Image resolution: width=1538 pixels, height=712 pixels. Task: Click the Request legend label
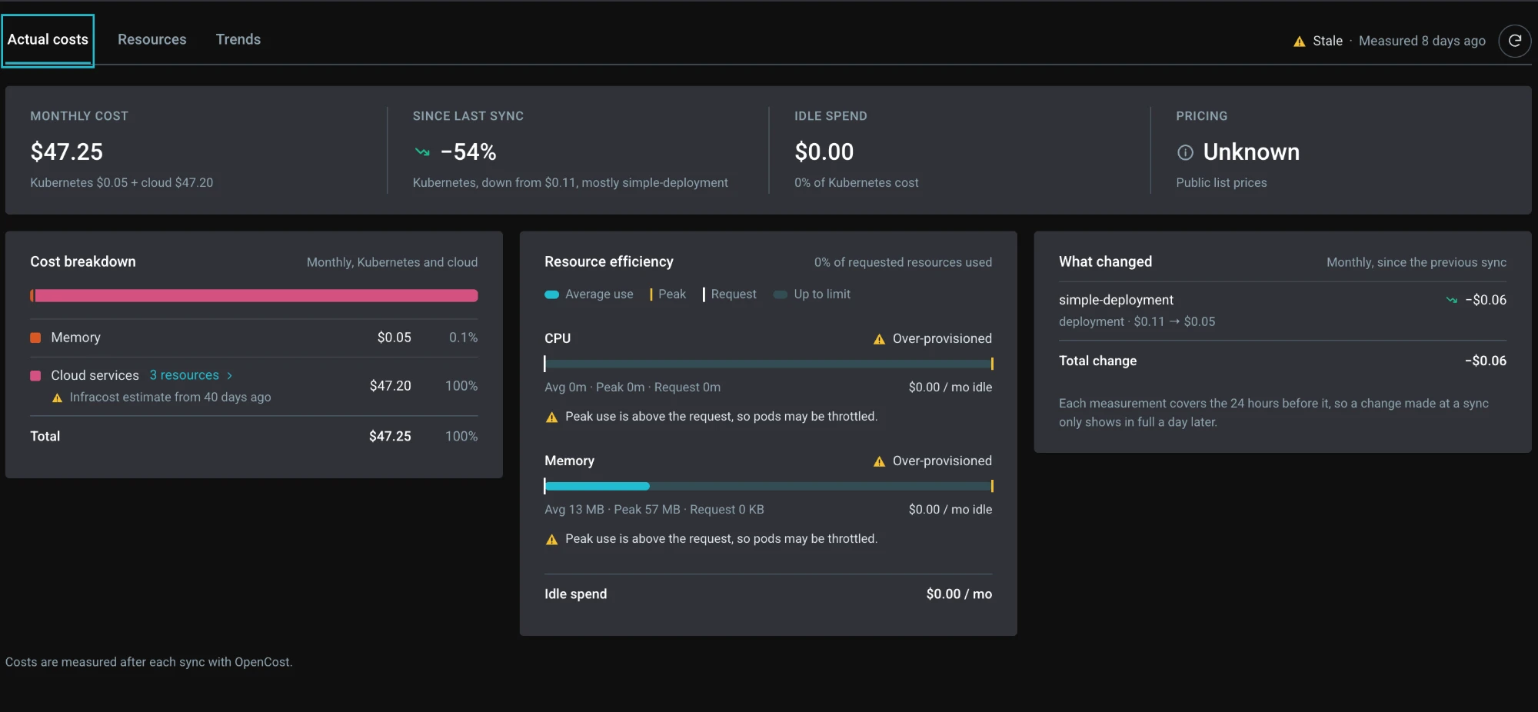pos(734,294)
